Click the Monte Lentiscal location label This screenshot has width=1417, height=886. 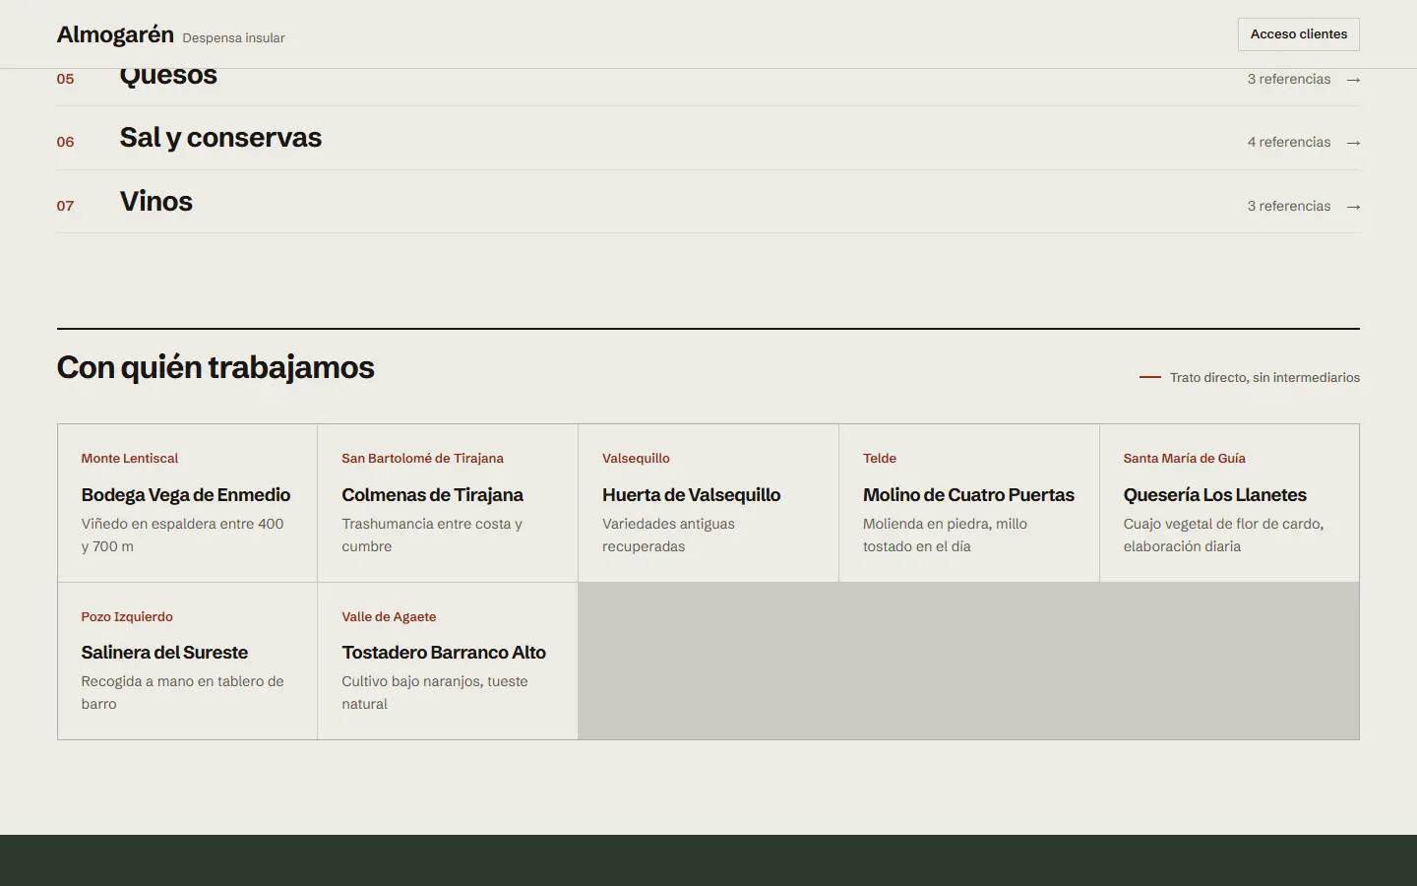pos(130,459)
